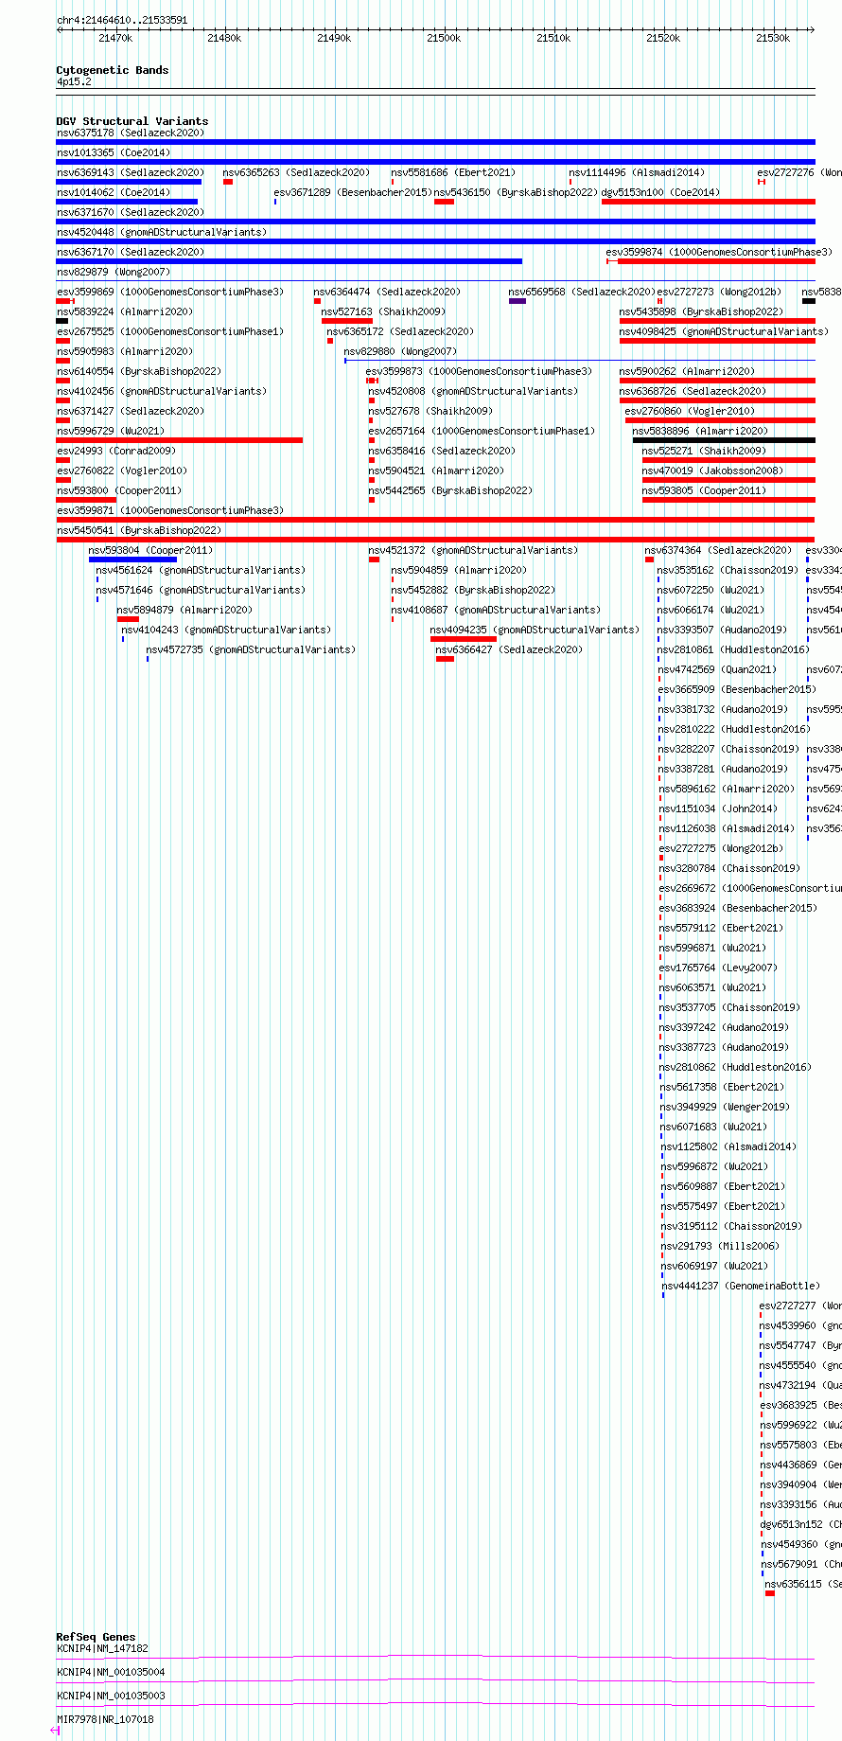The image size is (842, 1741).
Task: Select MIR7978|NR_107018 gene label
Action: click(104, 1719)
